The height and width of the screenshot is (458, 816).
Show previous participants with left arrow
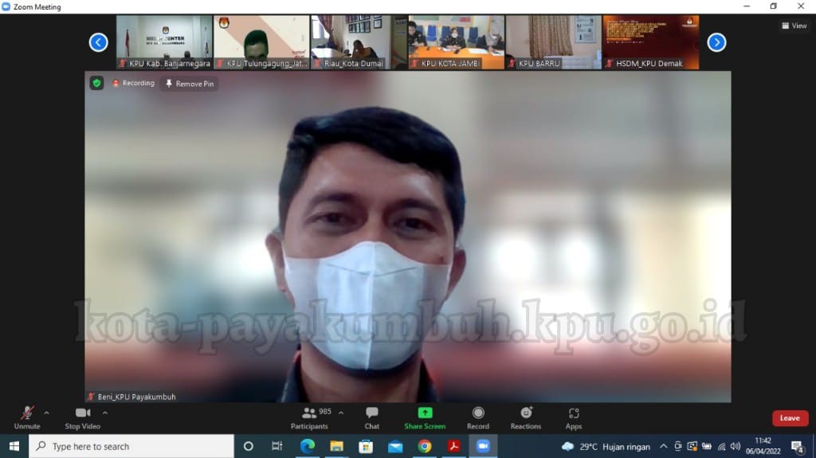(99, 42)
